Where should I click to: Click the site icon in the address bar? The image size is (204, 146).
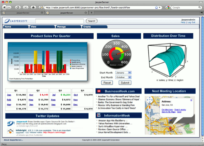pos(41,7)
